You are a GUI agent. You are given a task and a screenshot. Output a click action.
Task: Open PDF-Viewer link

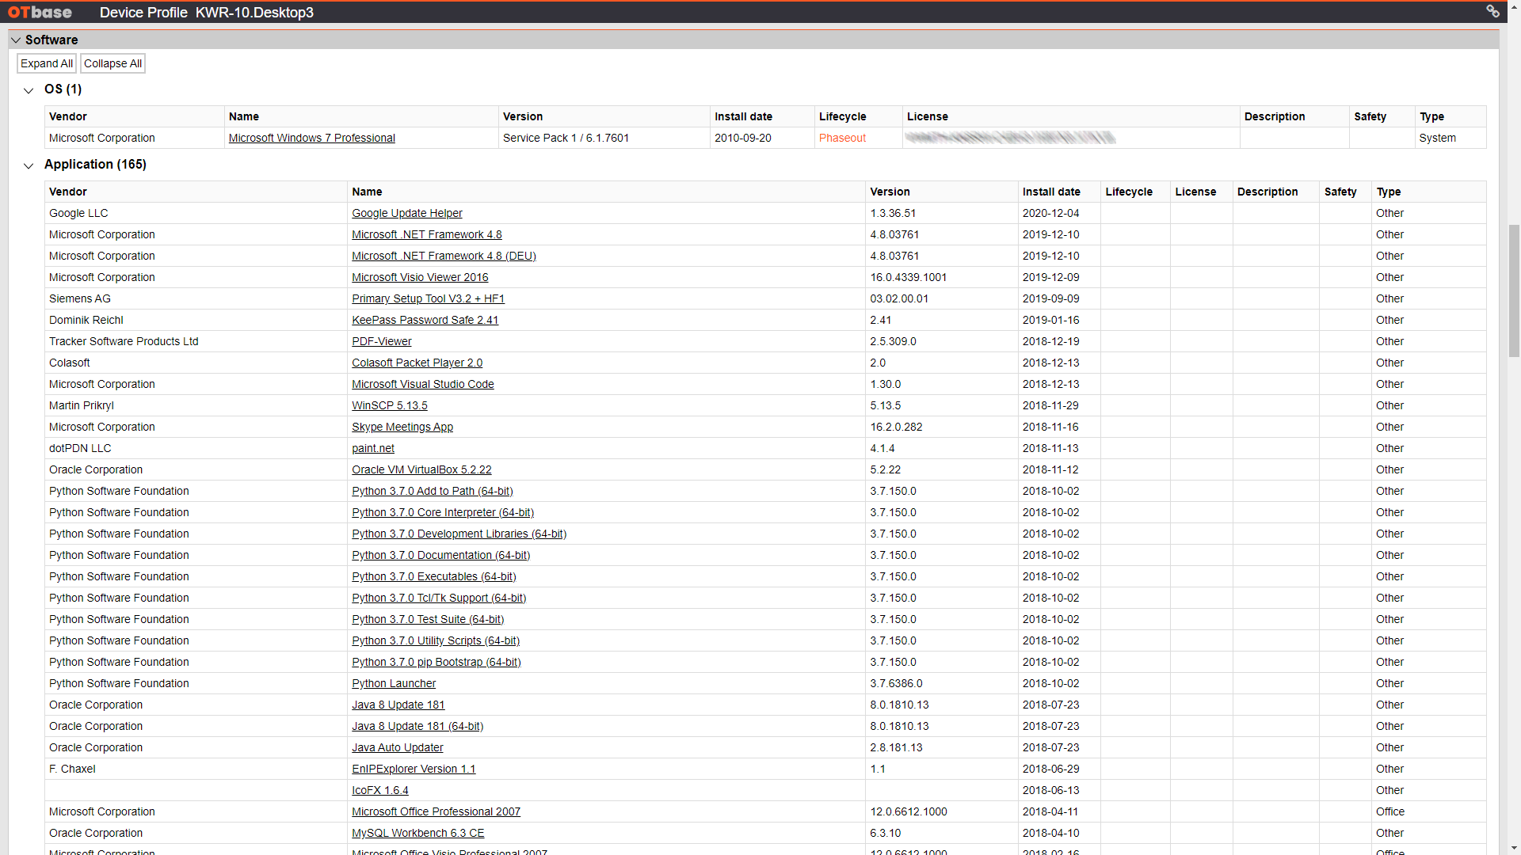[382, 341]
